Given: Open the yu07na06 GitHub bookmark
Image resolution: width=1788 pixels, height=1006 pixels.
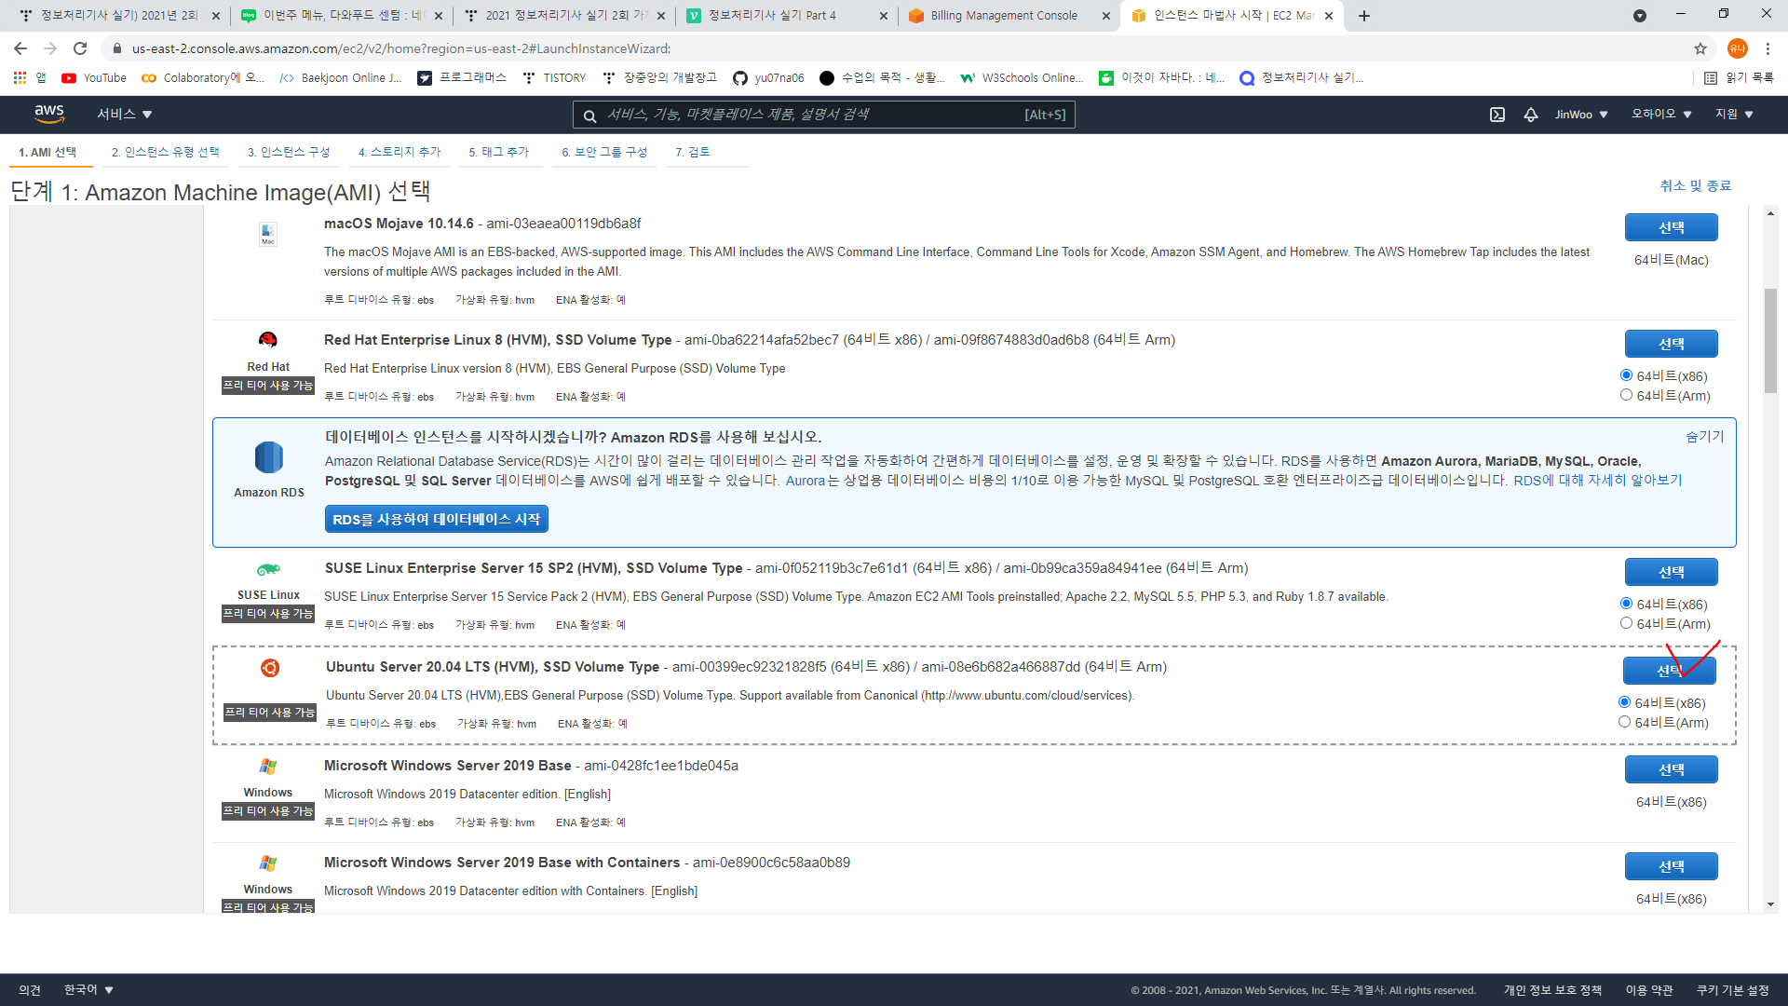Looking at the screenshot, I should click(x=768, y=78).
